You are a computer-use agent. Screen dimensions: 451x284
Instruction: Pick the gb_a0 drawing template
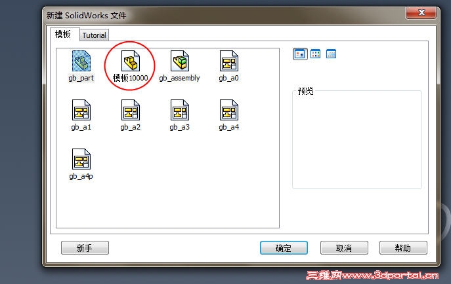pos(229,61)
